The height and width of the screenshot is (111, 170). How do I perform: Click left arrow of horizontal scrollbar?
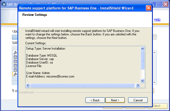point(28,85)
